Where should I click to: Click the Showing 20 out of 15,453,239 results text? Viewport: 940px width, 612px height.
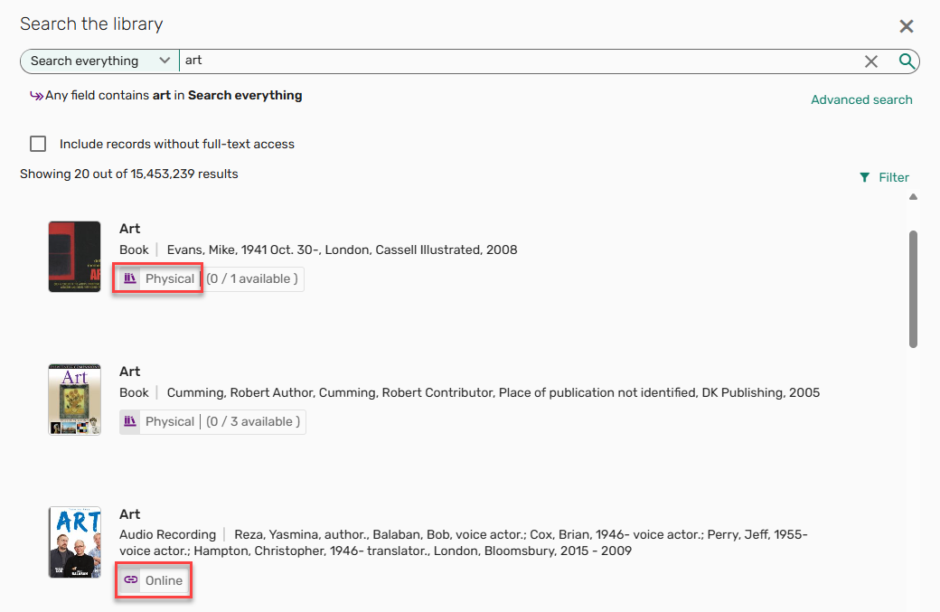[x=129, y=174]
